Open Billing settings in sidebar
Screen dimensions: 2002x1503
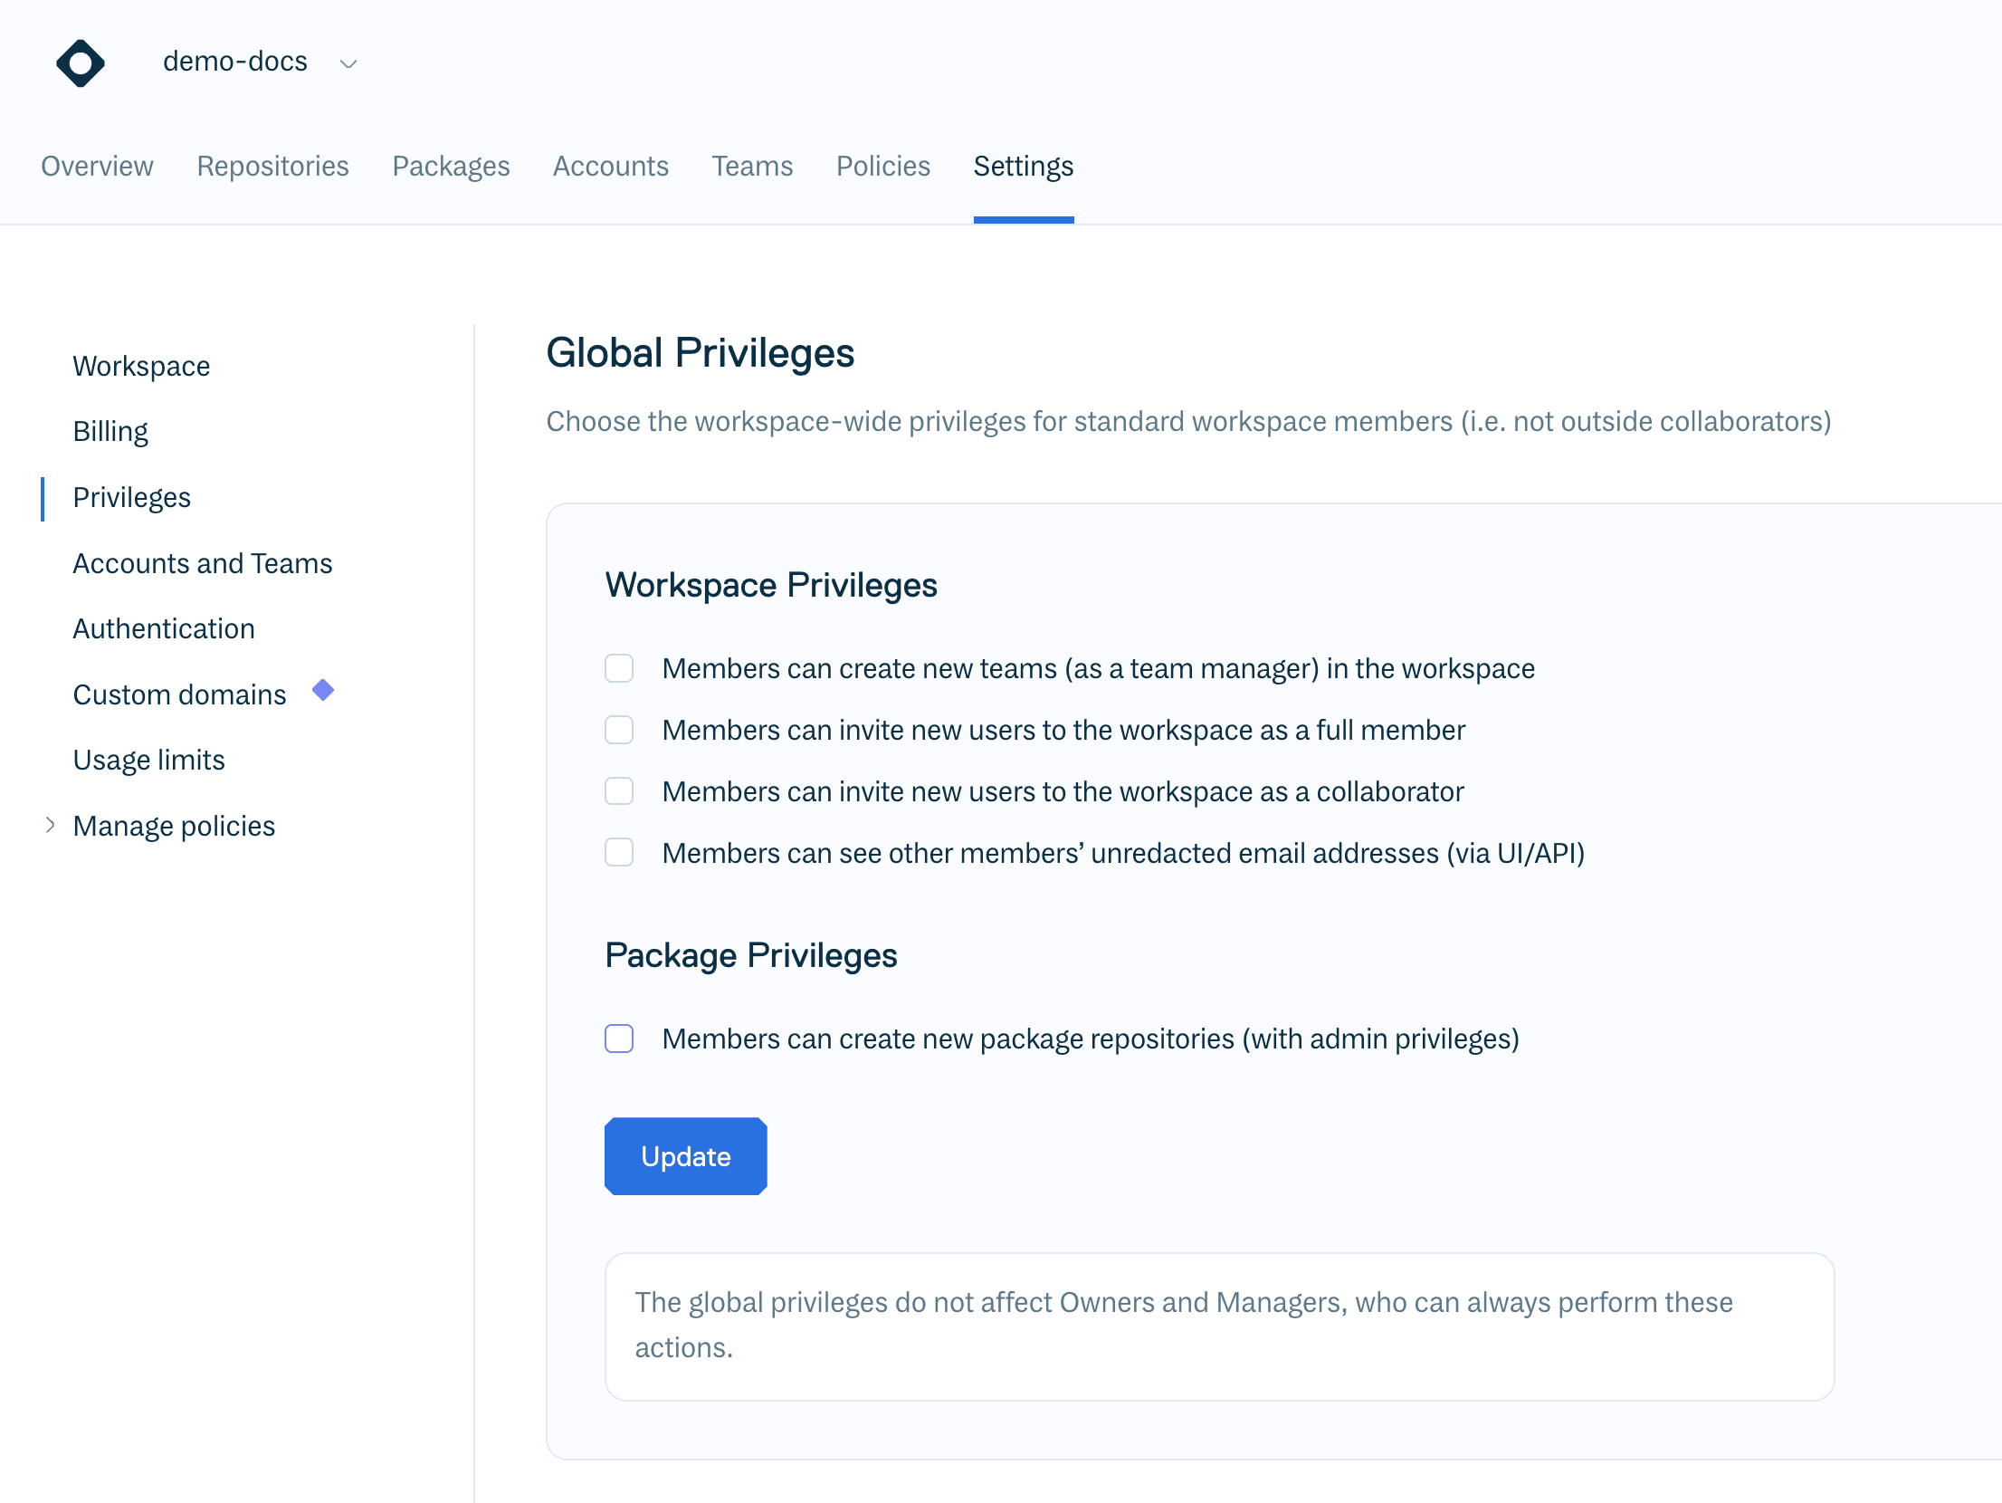click(x=110, y=432)
